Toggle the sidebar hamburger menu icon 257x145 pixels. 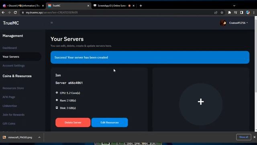52,23
